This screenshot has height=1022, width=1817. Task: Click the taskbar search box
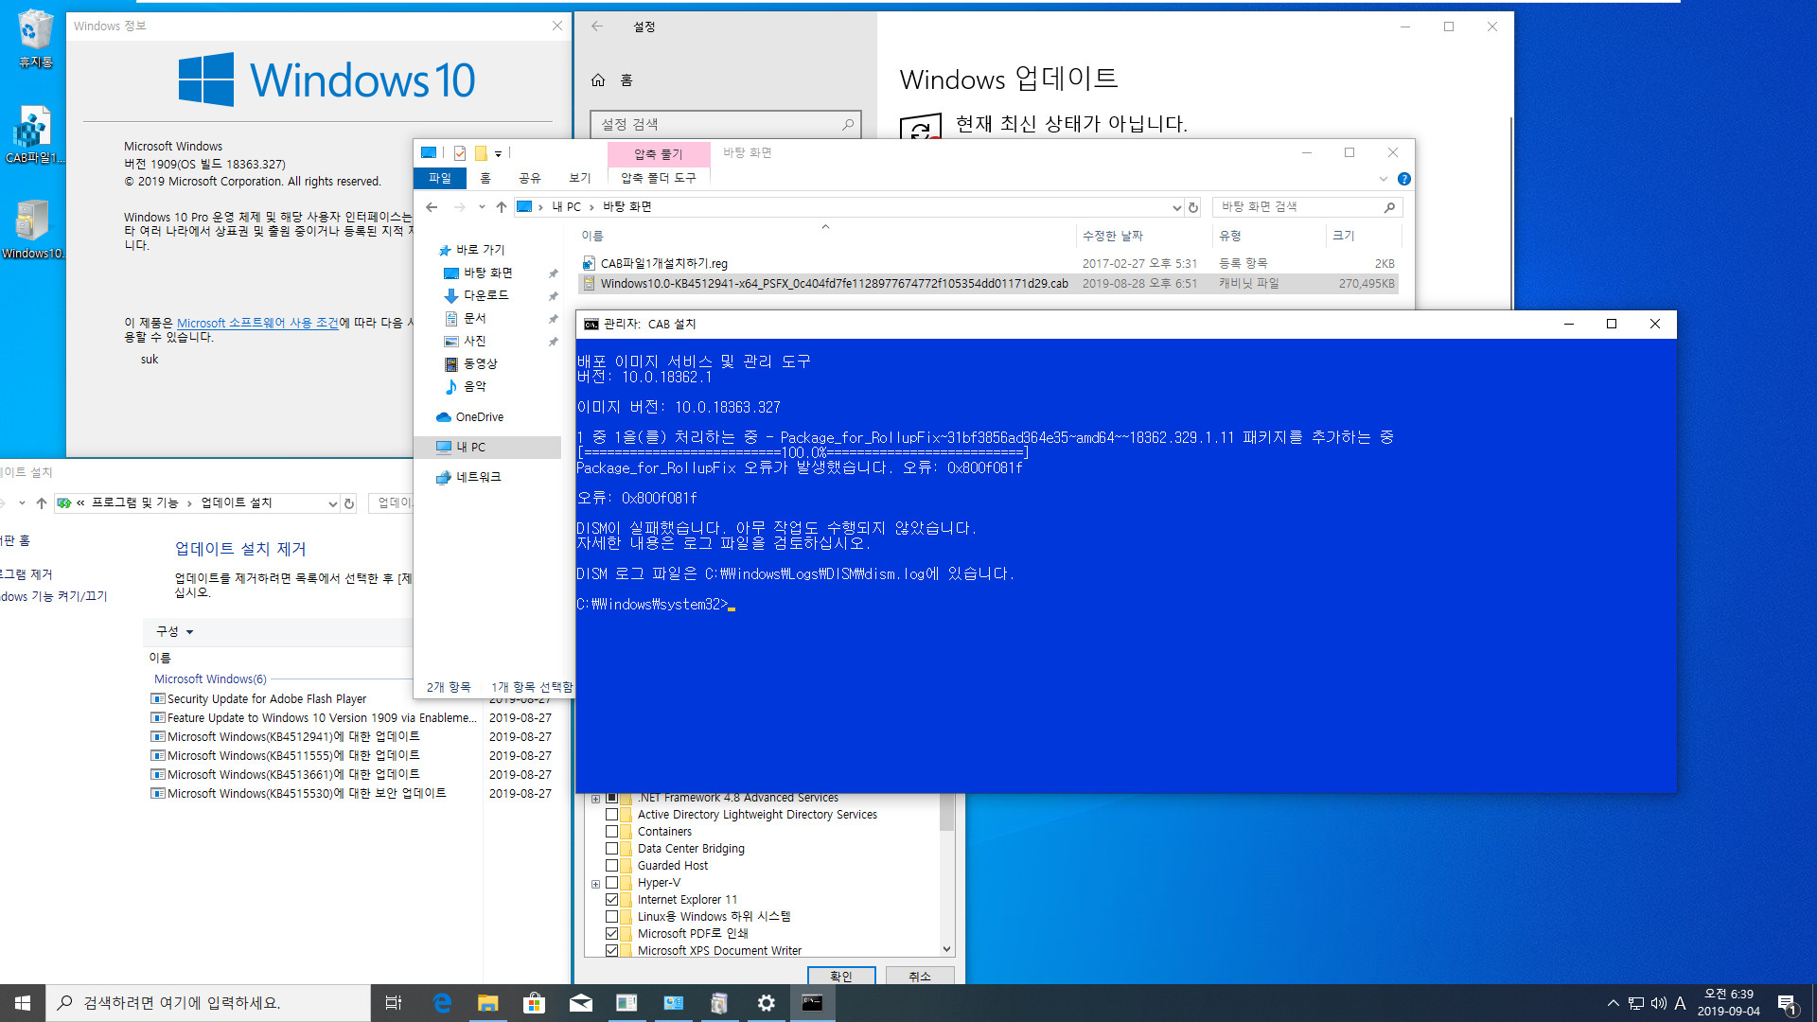coord(208,1003)
